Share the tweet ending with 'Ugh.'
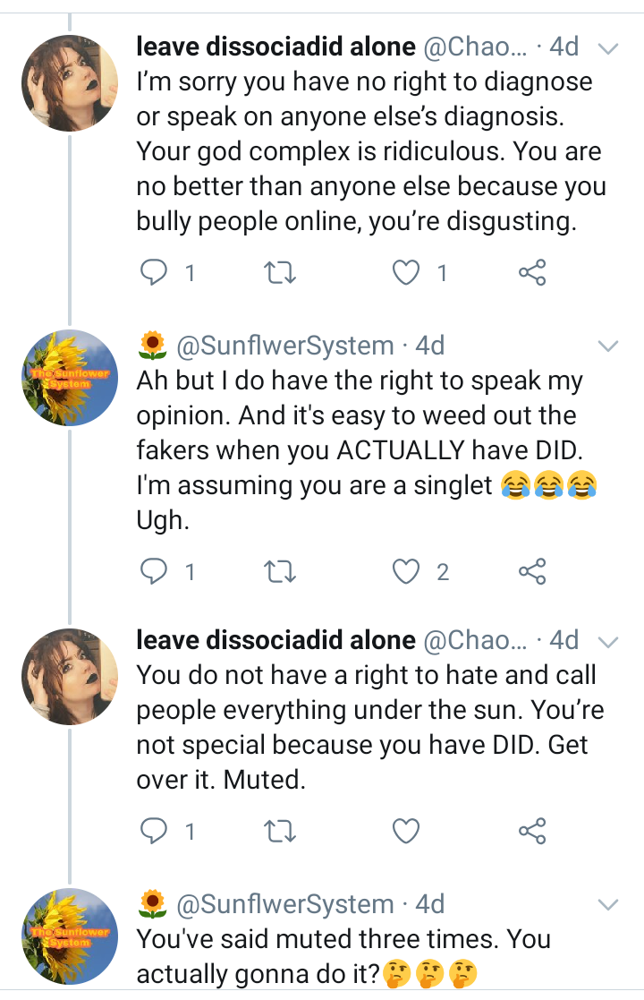The width and height of the screenshot is (644, 1000). [532, 570]
